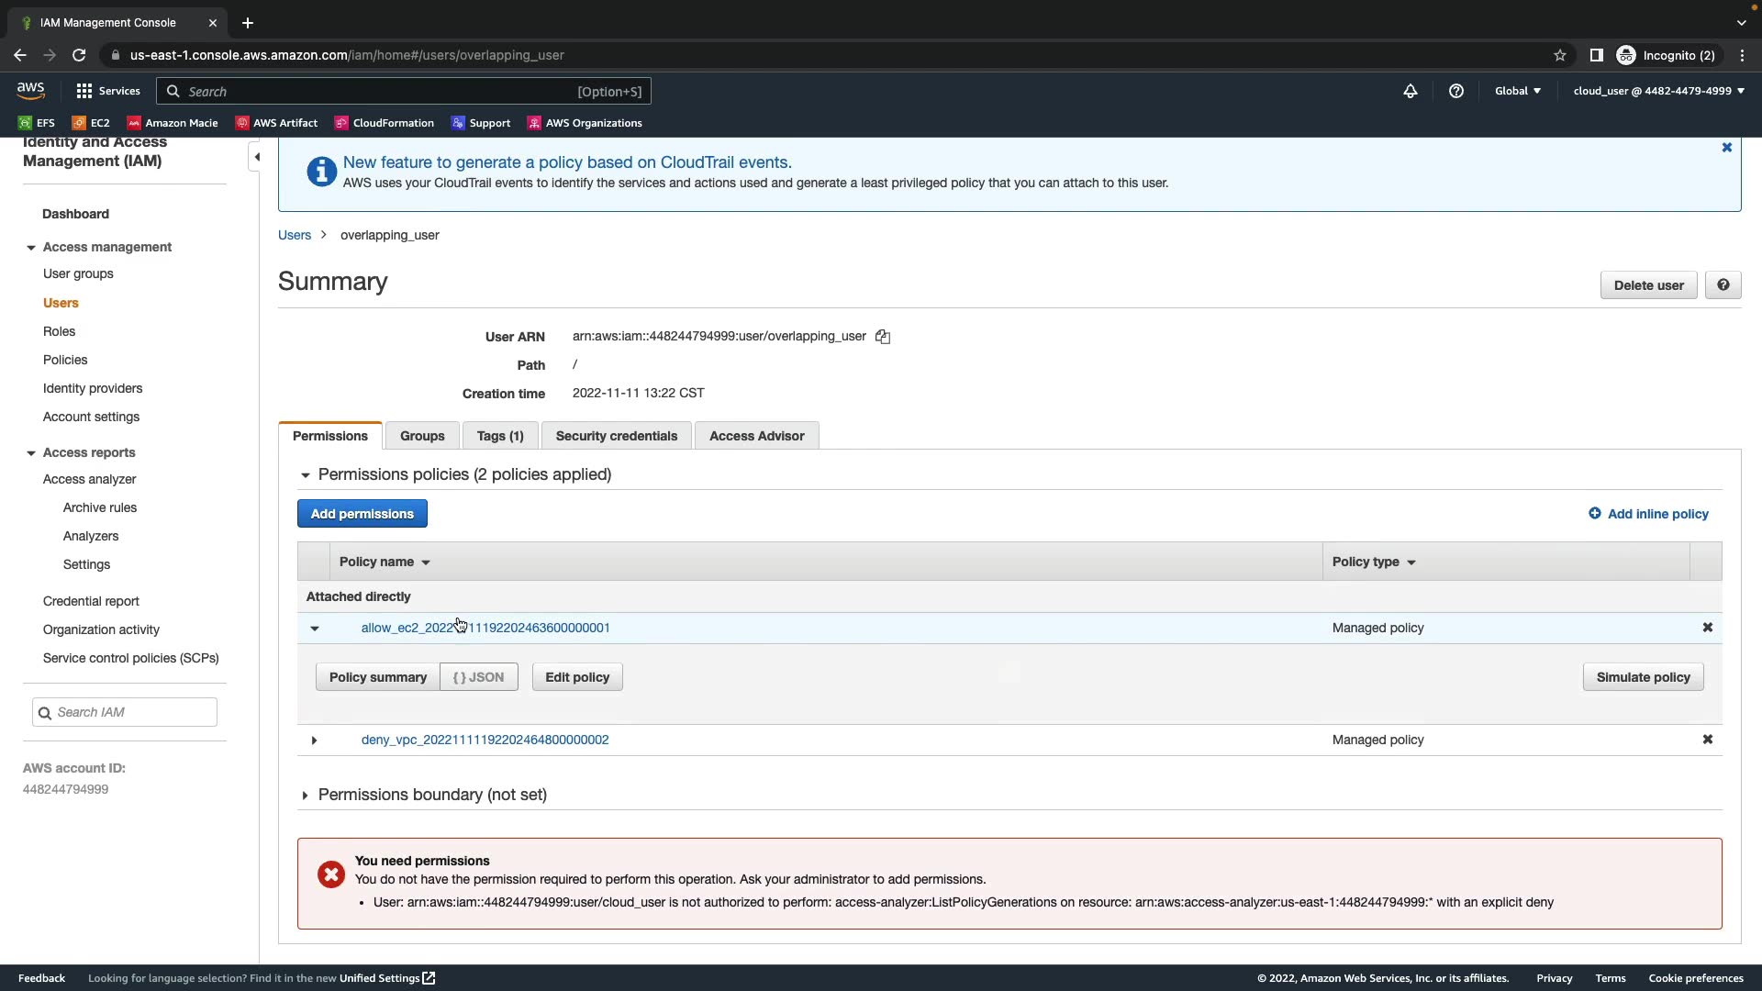The width and height of the screenshot is (1762, 991).
Task: Collapse the allow_ec2 policy details
Action: tap(314, 629)
